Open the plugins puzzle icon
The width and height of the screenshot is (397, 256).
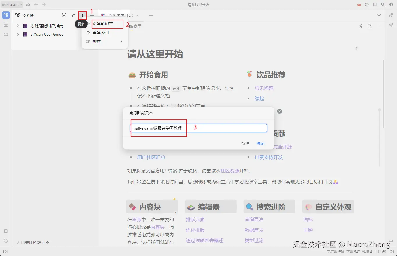point(367,5)
